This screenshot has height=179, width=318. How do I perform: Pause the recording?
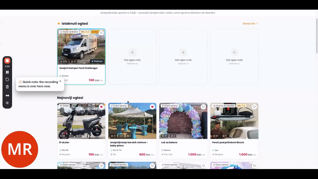pos(7,72)
